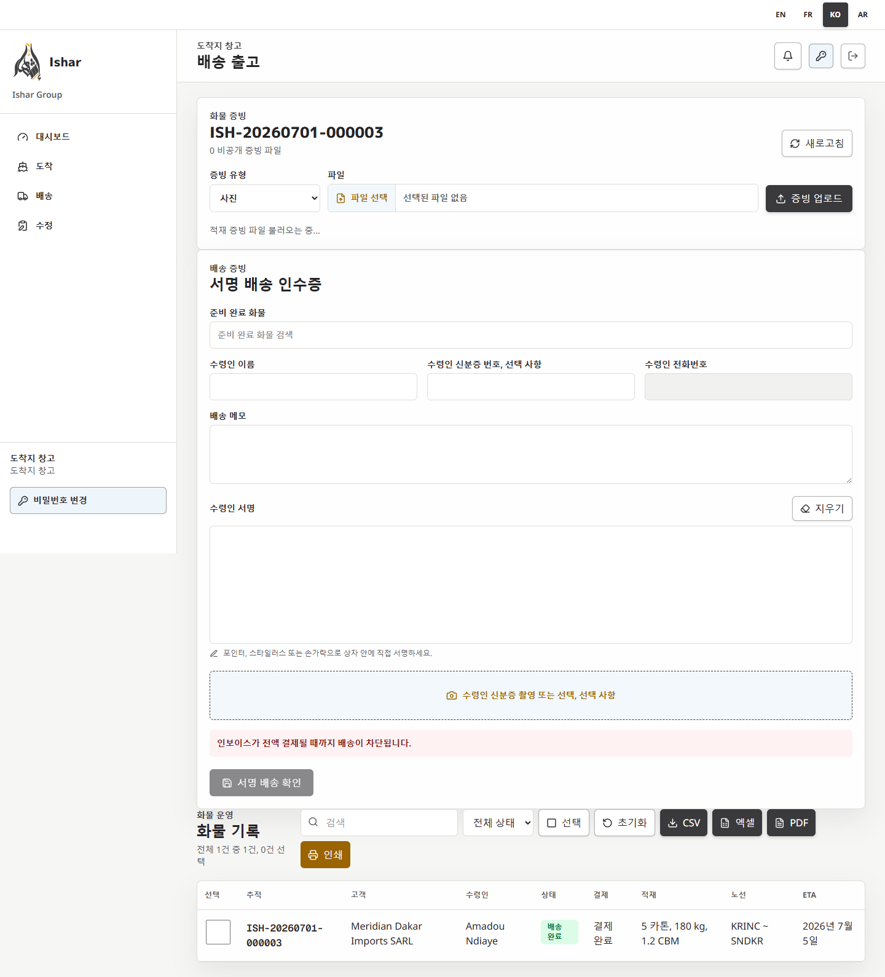Click the 상태 column header
This screenshot has height=977, width=885.
[548, 895]
